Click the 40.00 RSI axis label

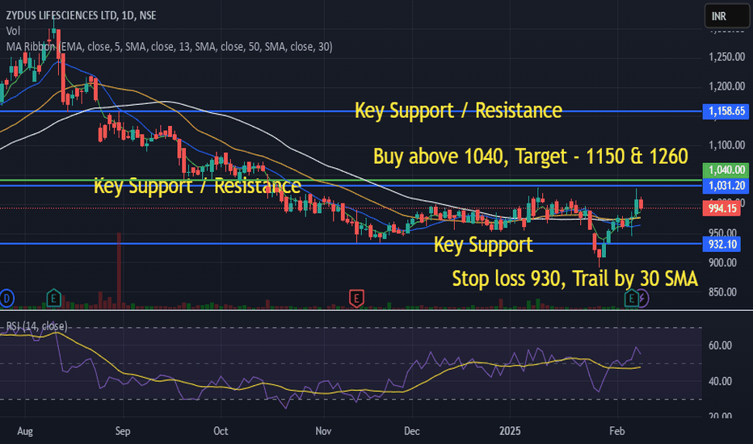click(720, 381)
